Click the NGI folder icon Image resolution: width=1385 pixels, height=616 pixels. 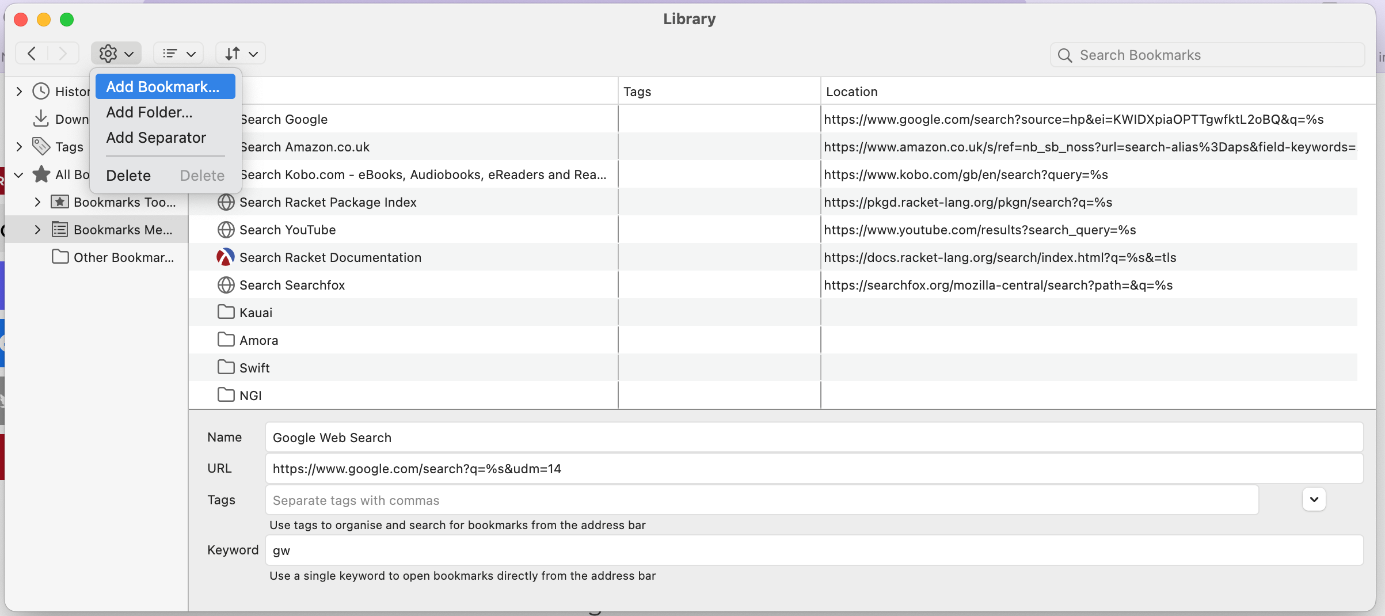[226, 395]
